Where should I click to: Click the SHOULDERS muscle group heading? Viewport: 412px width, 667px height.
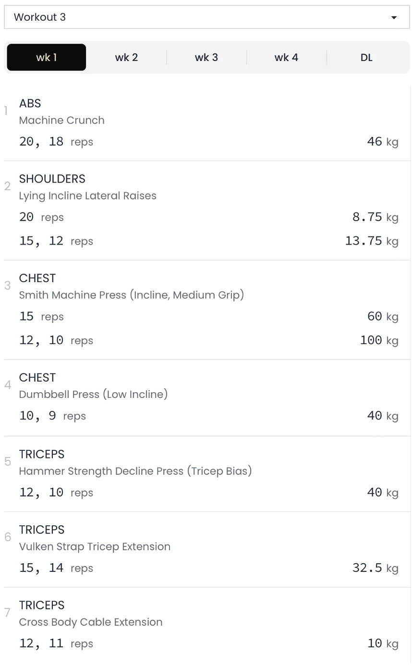[52, 179]
